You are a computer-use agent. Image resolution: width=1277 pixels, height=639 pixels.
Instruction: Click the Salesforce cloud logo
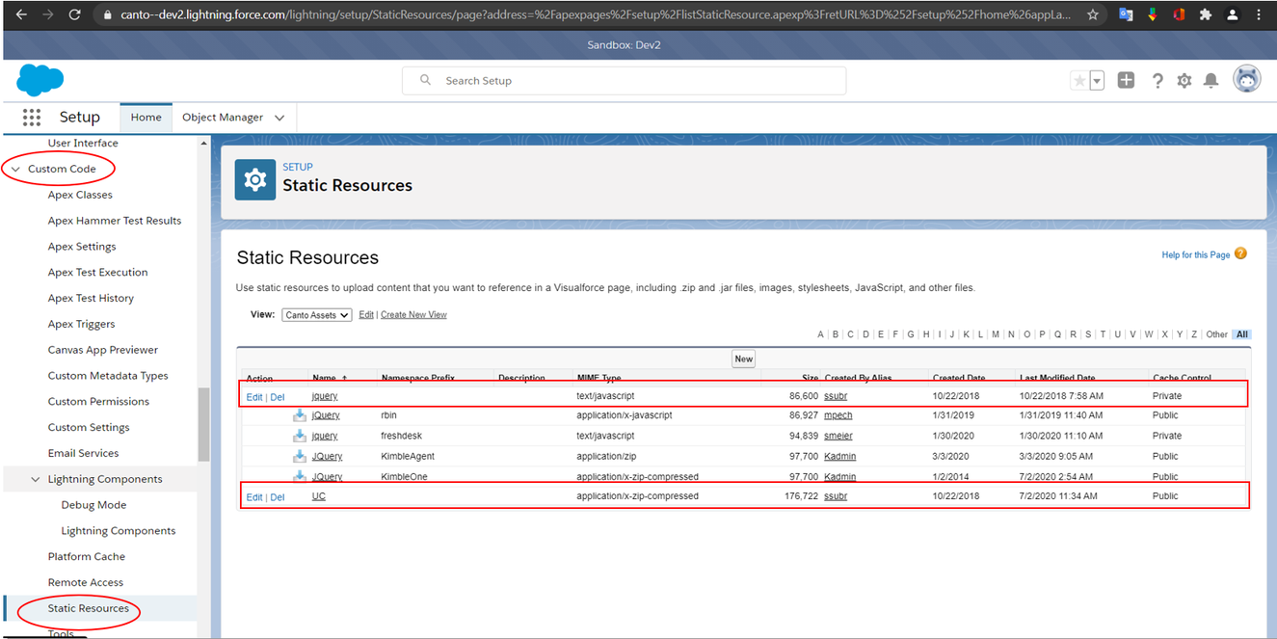pos(40,80)
